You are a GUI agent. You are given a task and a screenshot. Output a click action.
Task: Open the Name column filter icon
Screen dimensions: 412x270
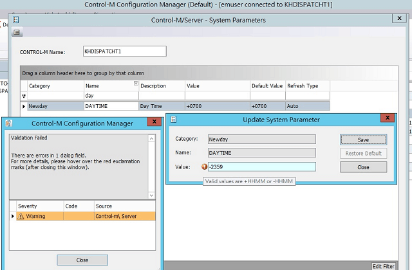point(136,83)
